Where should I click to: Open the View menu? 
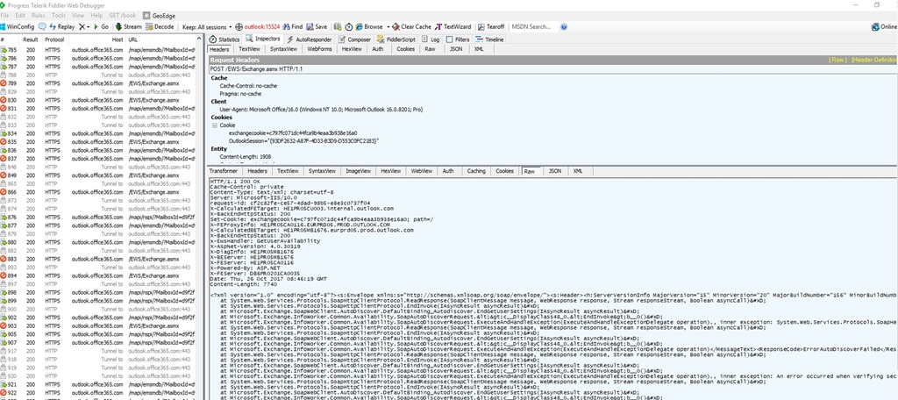point(78,16)
